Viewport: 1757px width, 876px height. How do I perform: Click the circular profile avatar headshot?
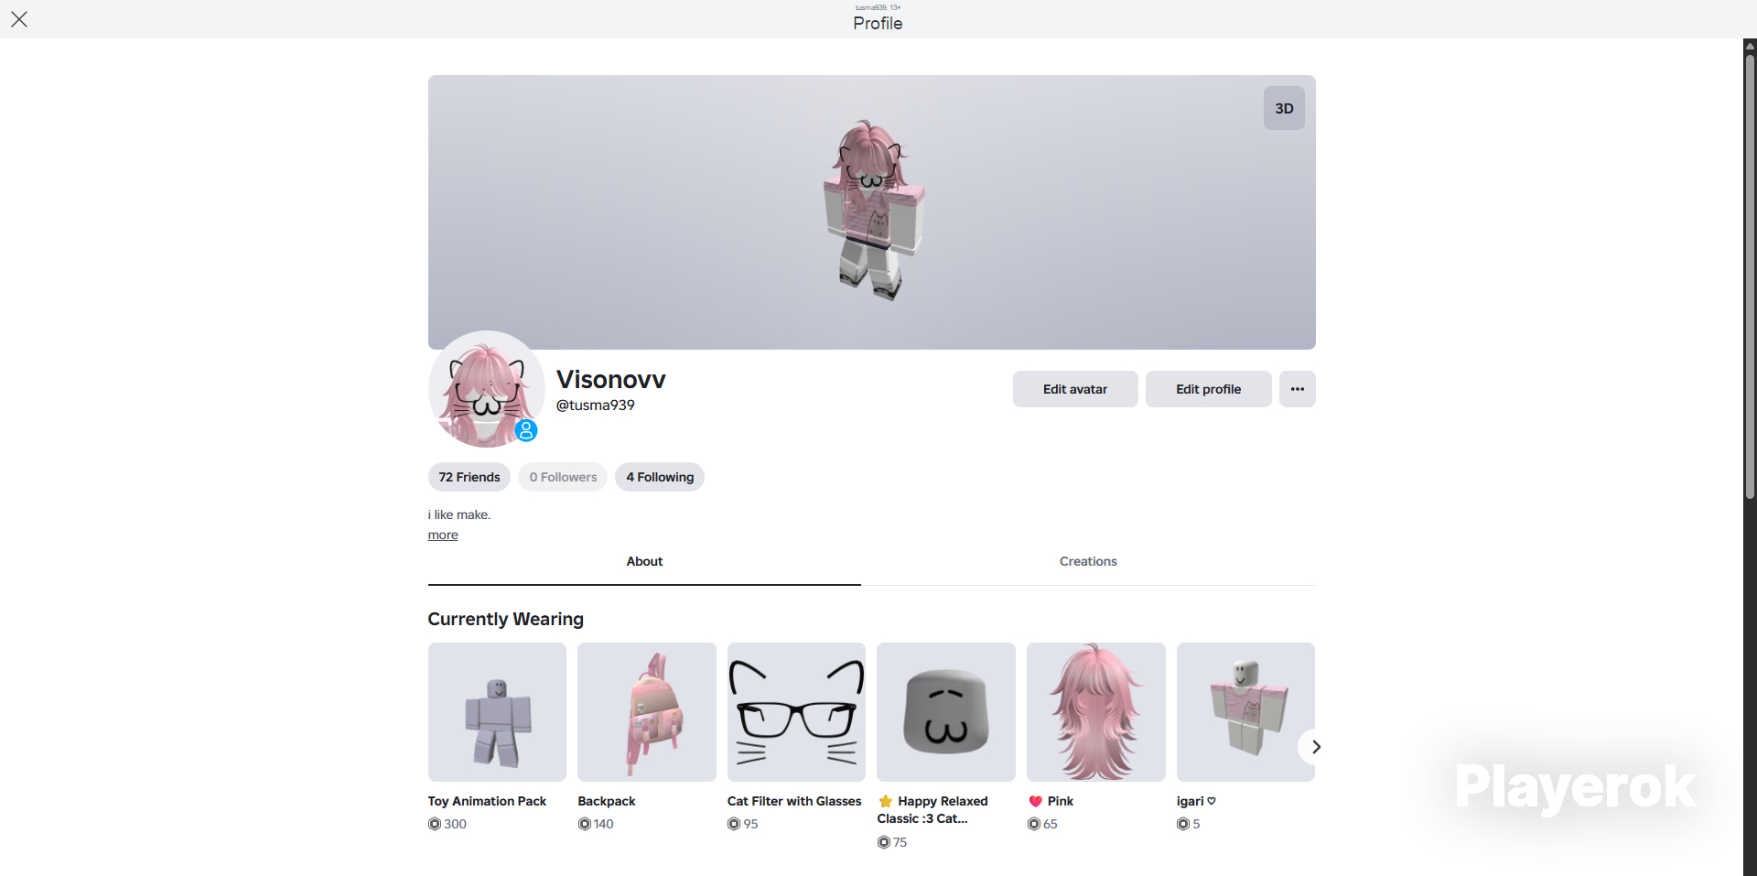click(487, 389)
